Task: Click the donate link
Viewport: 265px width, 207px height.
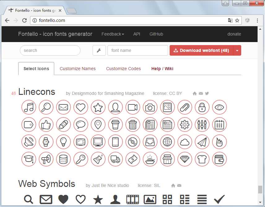Action: (x=234, y=34)
